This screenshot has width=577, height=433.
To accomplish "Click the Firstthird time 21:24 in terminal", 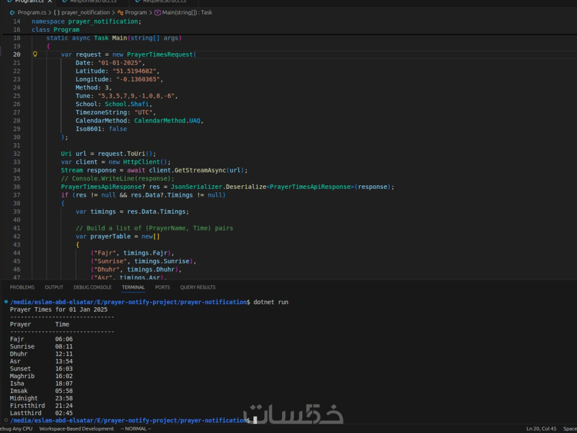I will point(64,405).
